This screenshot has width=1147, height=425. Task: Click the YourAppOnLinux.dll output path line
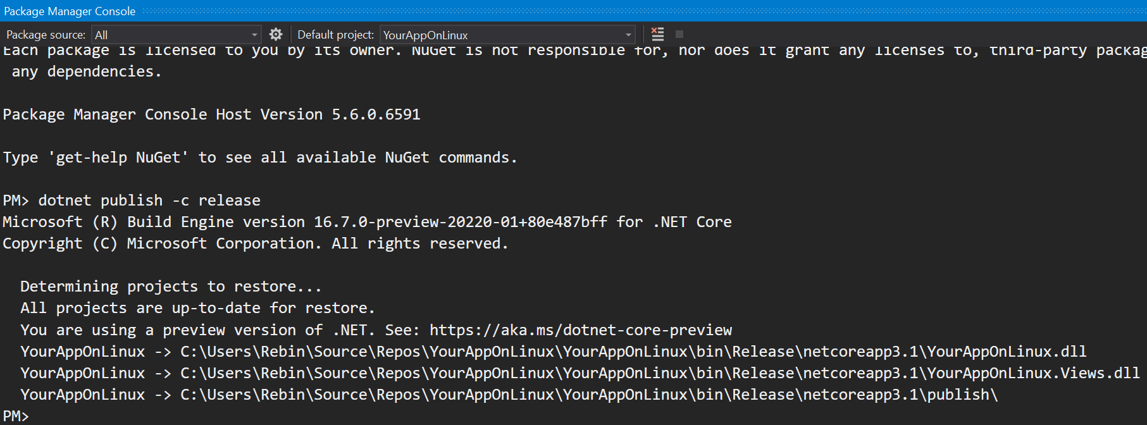[x=553, y=352]
